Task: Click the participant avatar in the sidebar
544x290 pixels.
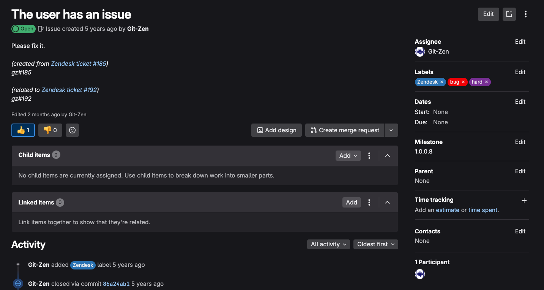Action: pos(420,274)
